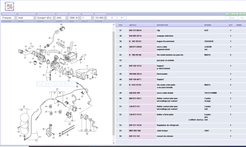Go to next picture with » button
The width and height of the screenshot is (246, 147).
click(122, 18)
